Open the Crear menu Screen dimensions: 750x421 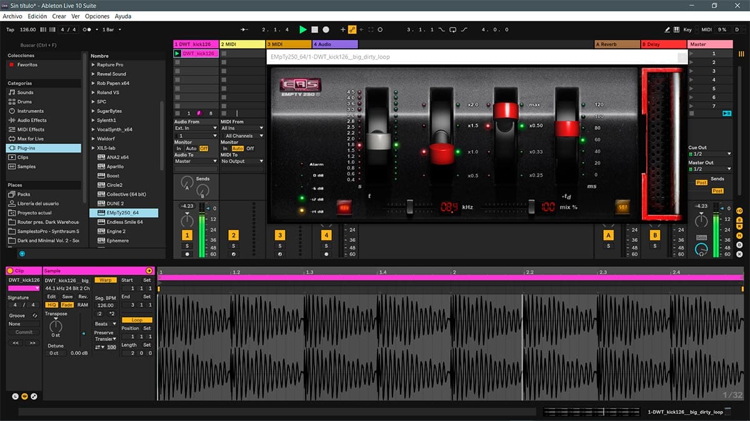[x=59, y=16]
